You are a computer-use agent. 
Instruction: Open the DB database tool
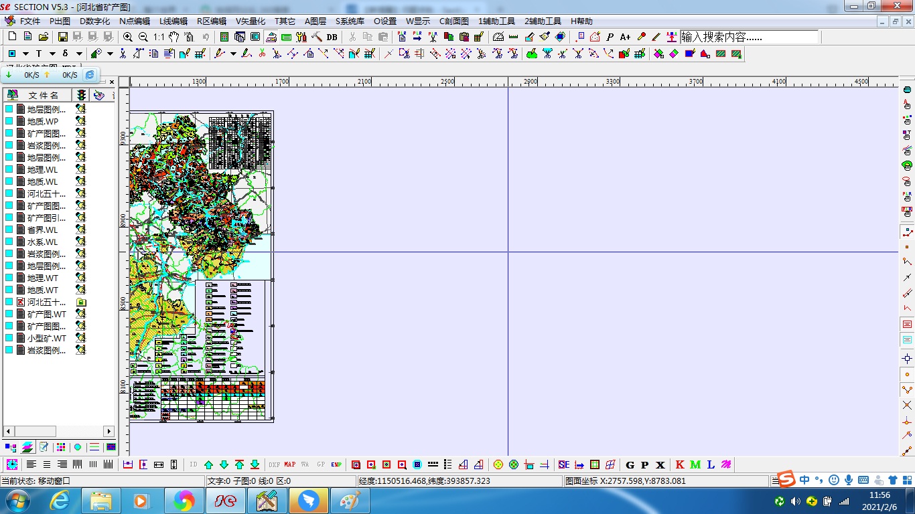(x=332, y=37)
